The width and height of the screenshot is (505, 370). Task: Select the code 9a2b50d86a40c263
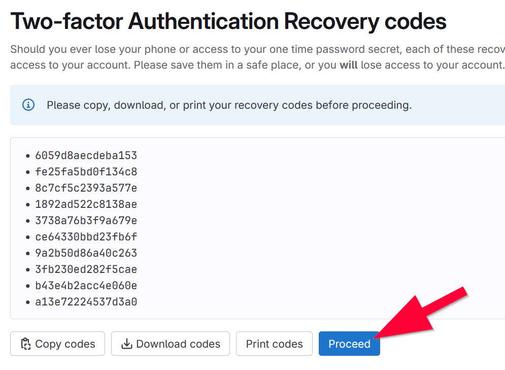(x=86, y=253)
